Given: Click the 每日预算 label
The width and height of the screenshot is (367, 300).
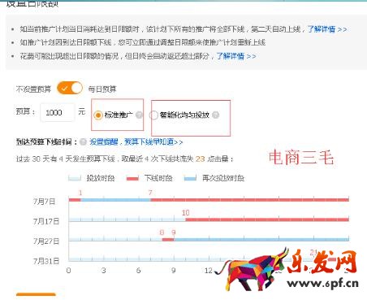Looking at the screenshot, I should pyautogui.click(x=102, y=89).
